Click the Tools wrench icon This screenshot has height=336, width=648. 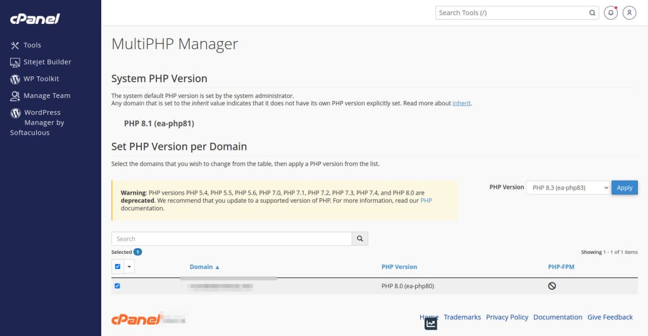click(15, 45)
